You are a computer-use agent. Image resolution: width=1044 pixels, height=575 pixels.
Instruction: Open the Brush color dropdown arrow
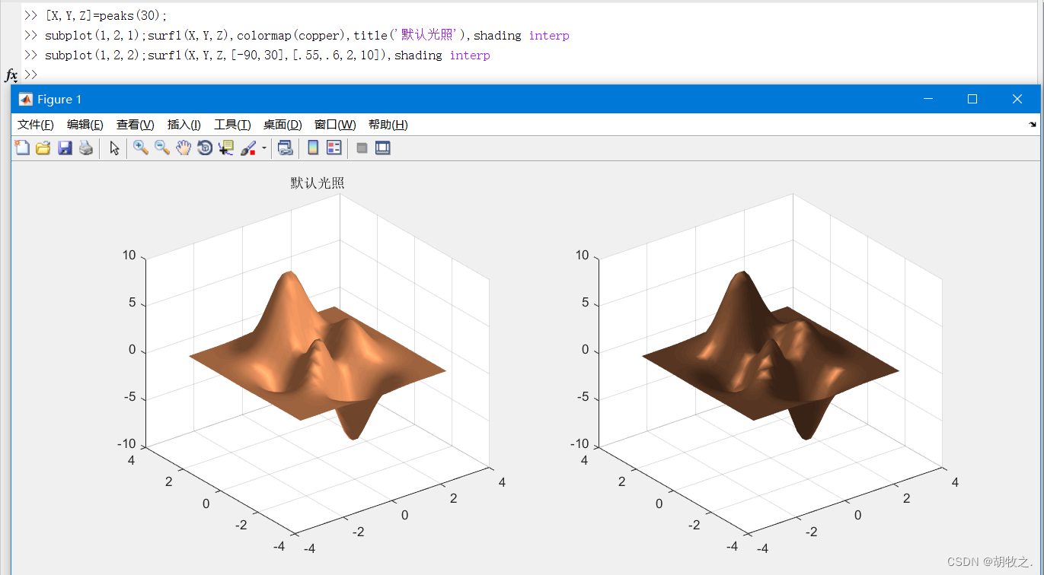(x=264, y=148)
